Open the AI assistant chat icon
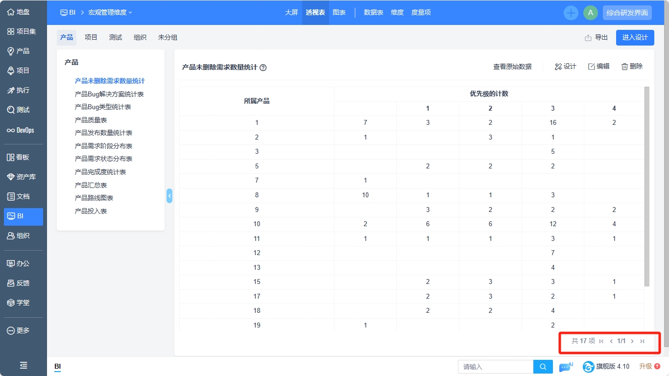This screenshot has height=376, width=669. [x=565, y=366]
